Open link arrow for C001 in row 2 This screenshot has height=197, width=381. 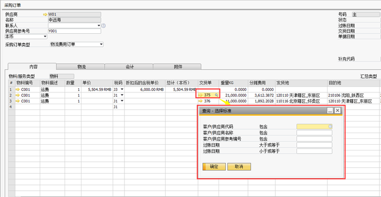point(18,96)
